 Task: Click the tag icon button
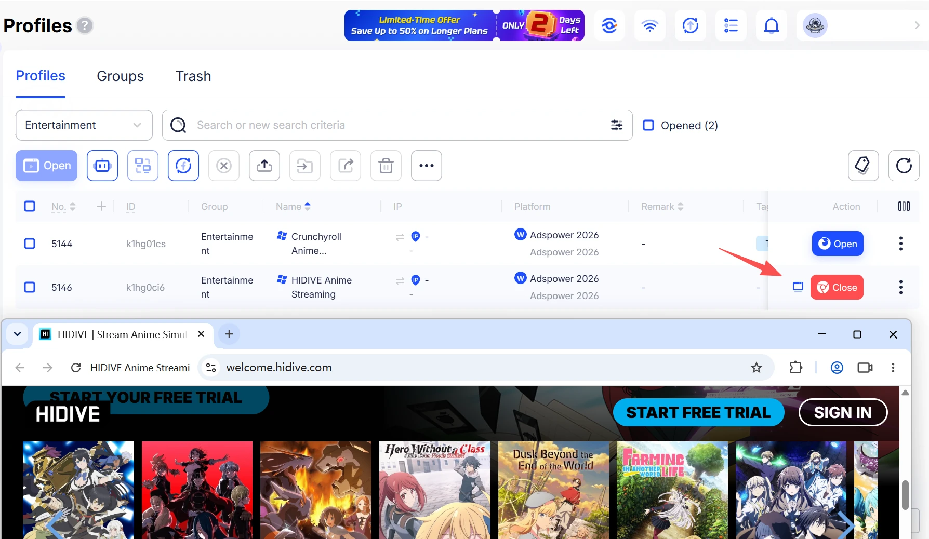pyautogui.click(x=864, y=166)
